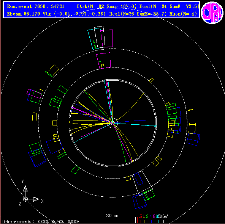Image resolution: width=225 pixels, height=224 pixels.
Task: Click the blue 4 GeV legend label
Action: [151, 216]
